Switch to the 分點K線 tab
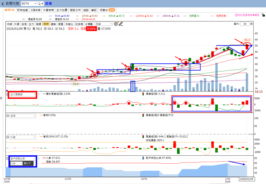This screenshot has width=266, height=184. [35, 10]
